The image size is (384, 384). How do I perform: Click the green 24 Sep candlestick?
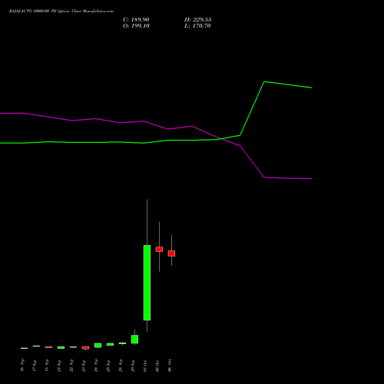coord(98,346)
